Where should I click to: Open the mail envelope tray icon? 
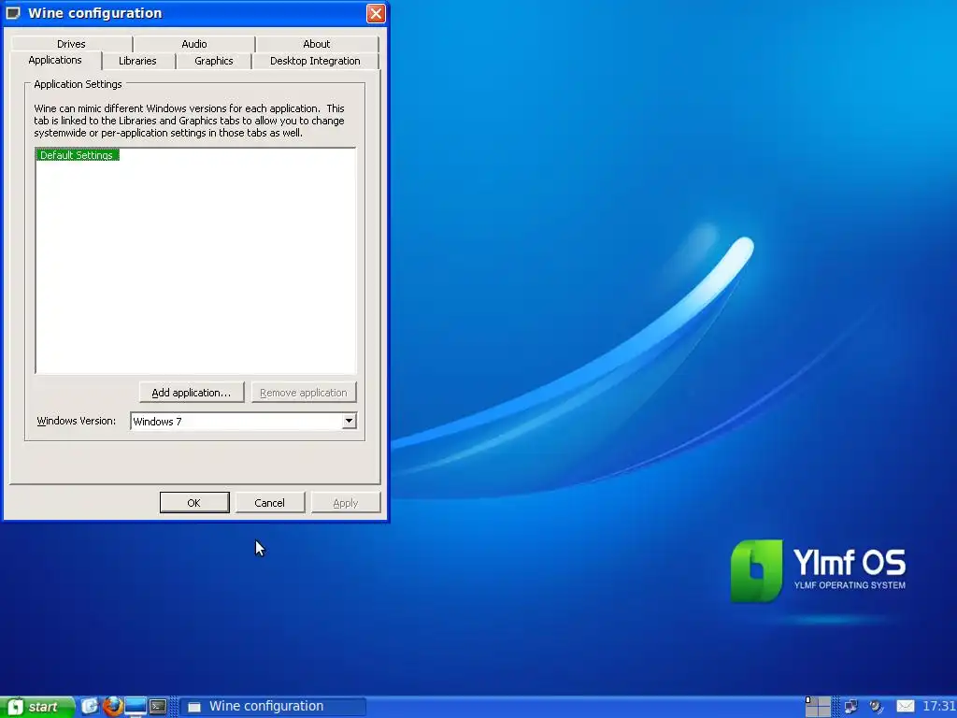[905, 707]
